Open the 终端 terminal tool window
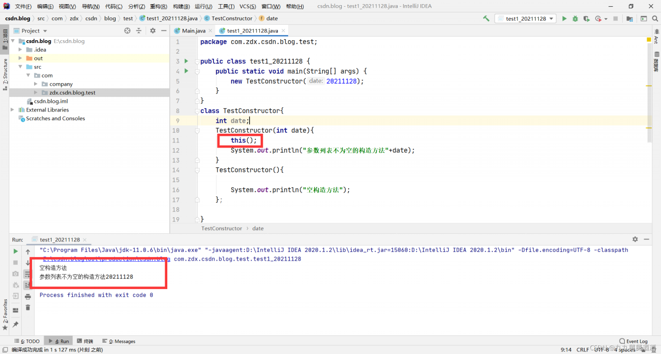The width and height of the screenshot is (661, 354). (85, 341)
